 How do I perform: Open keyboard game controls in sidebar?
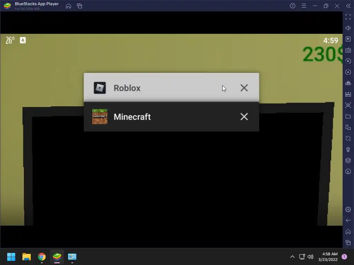348,50
